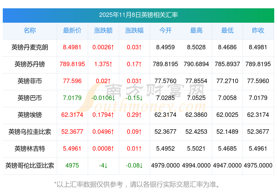277x193 pixels.
Task: Click change amount -0.0106↓
Action: [x=103, y=98]
